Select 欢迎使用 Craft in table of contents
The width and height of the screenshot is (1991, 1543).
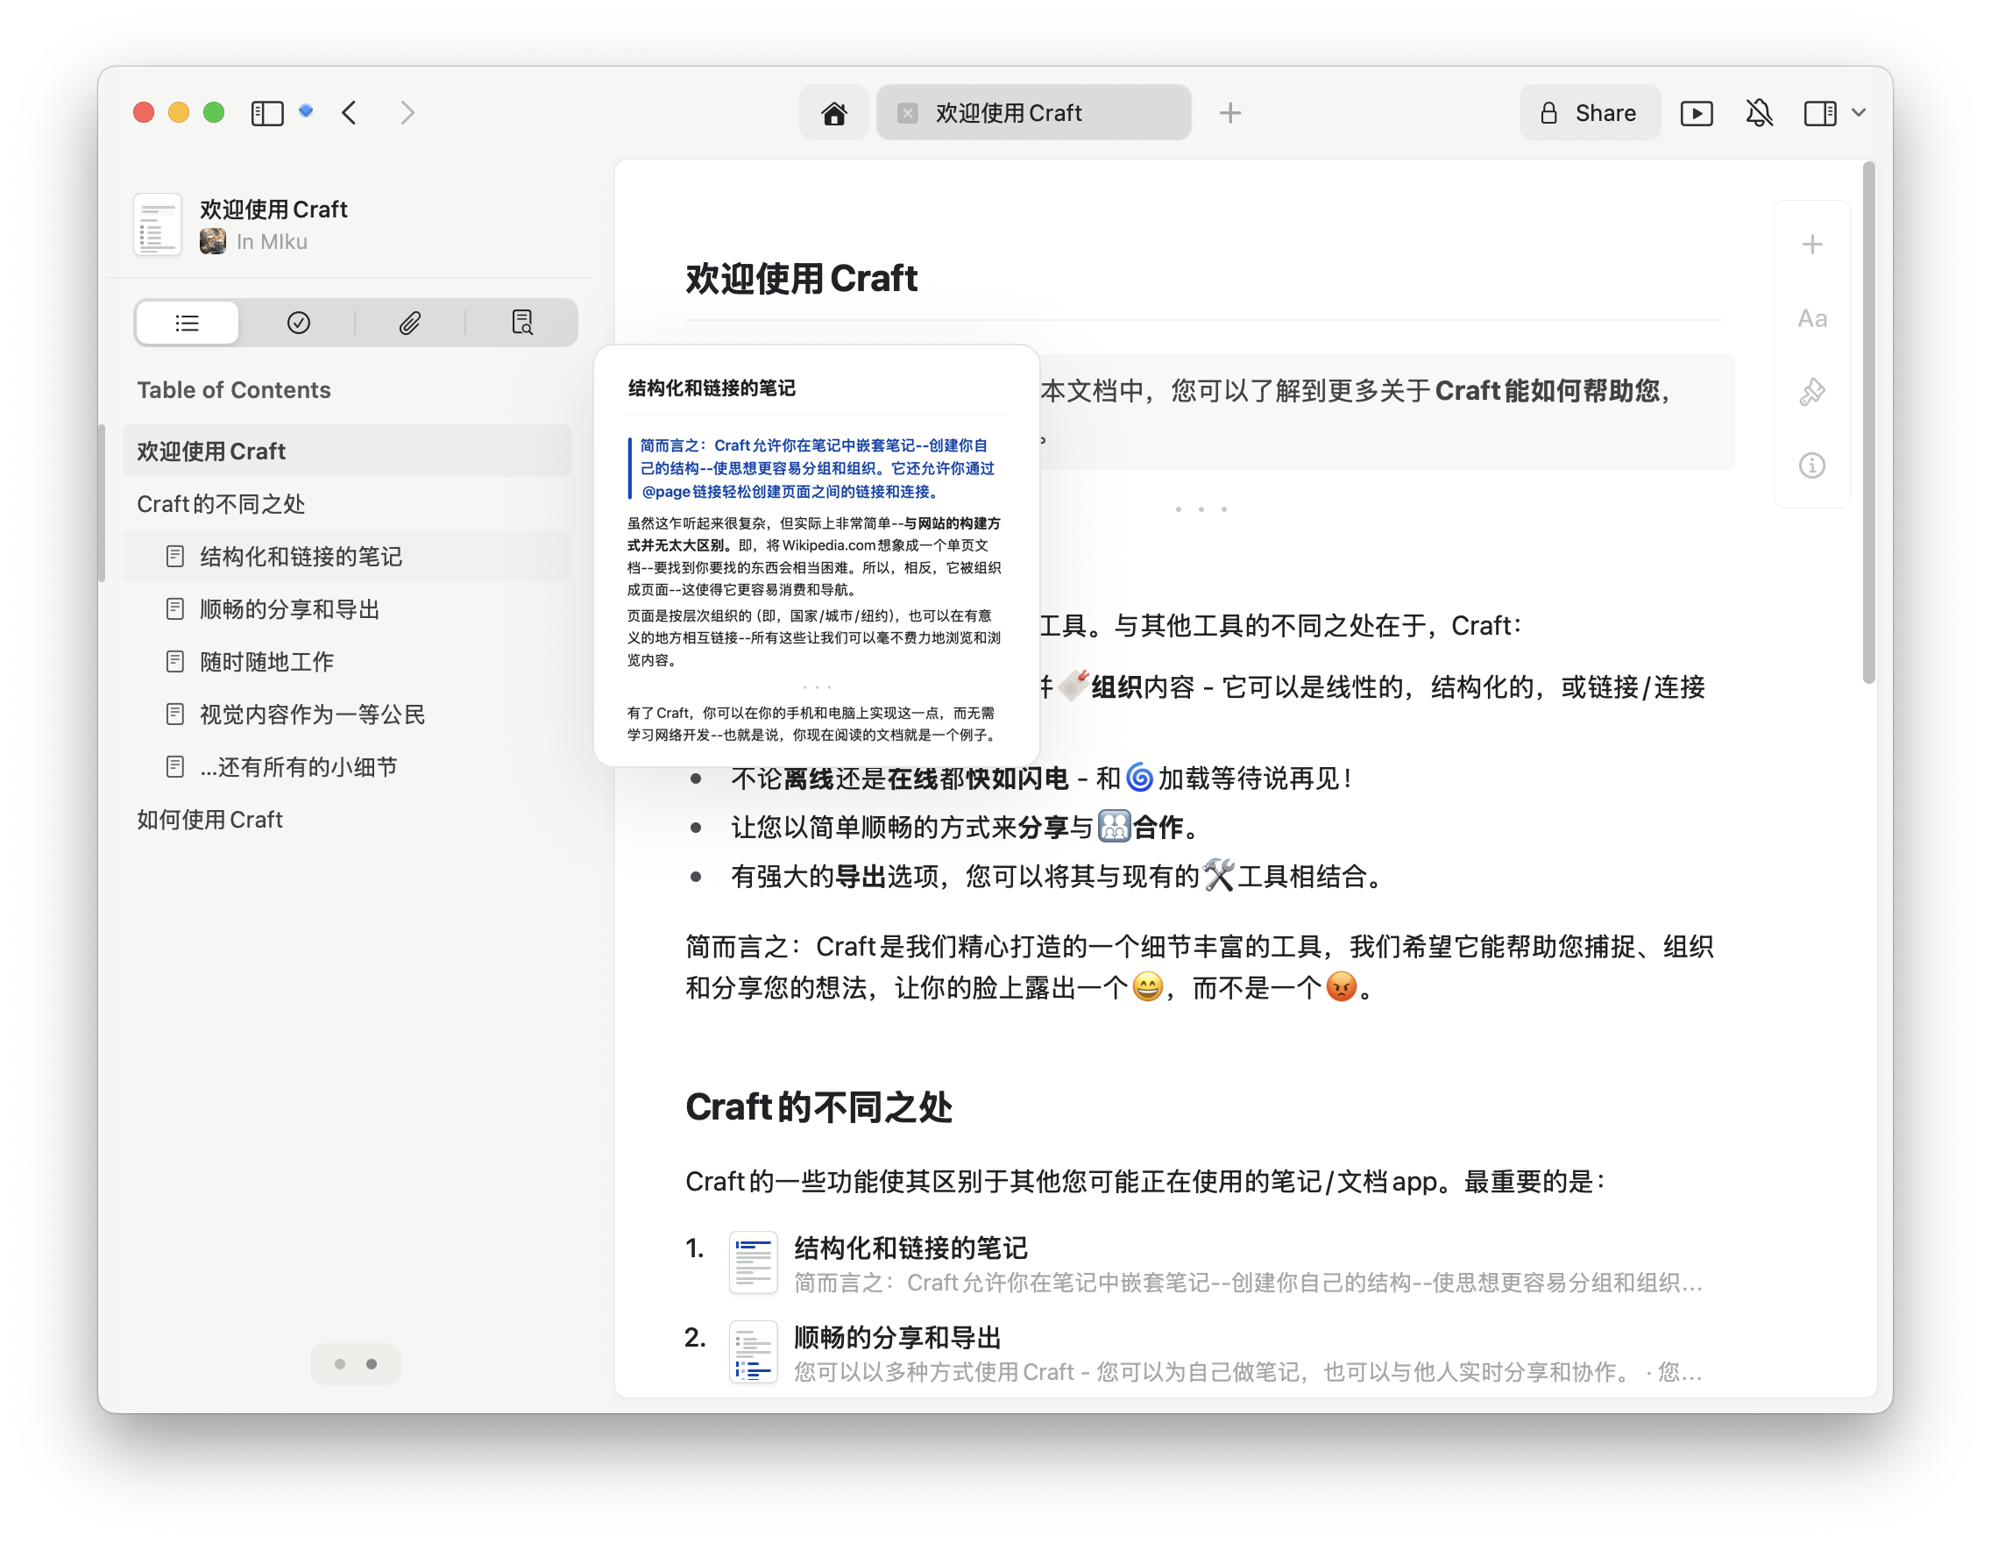[347, 452]
